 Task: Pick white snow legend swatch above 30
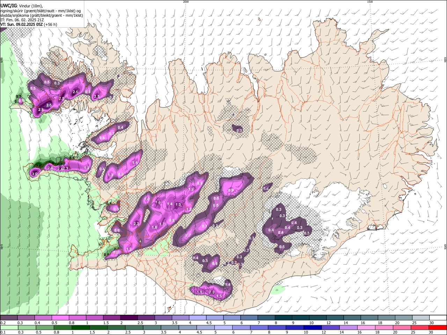(438, 318)
